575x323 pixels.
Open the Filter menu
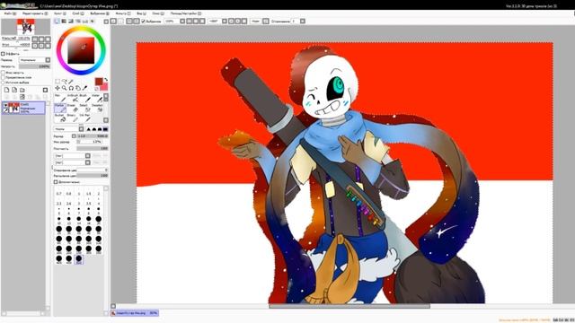click(123, 13)
